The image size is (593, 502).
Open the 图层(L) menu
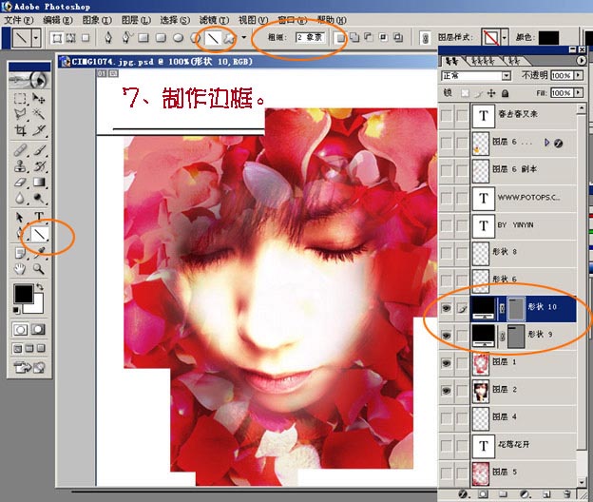pyautogui.click(x=136, y=20)
